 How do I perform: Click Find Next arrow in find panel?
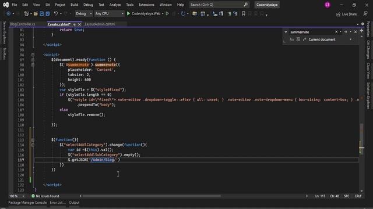346,32
